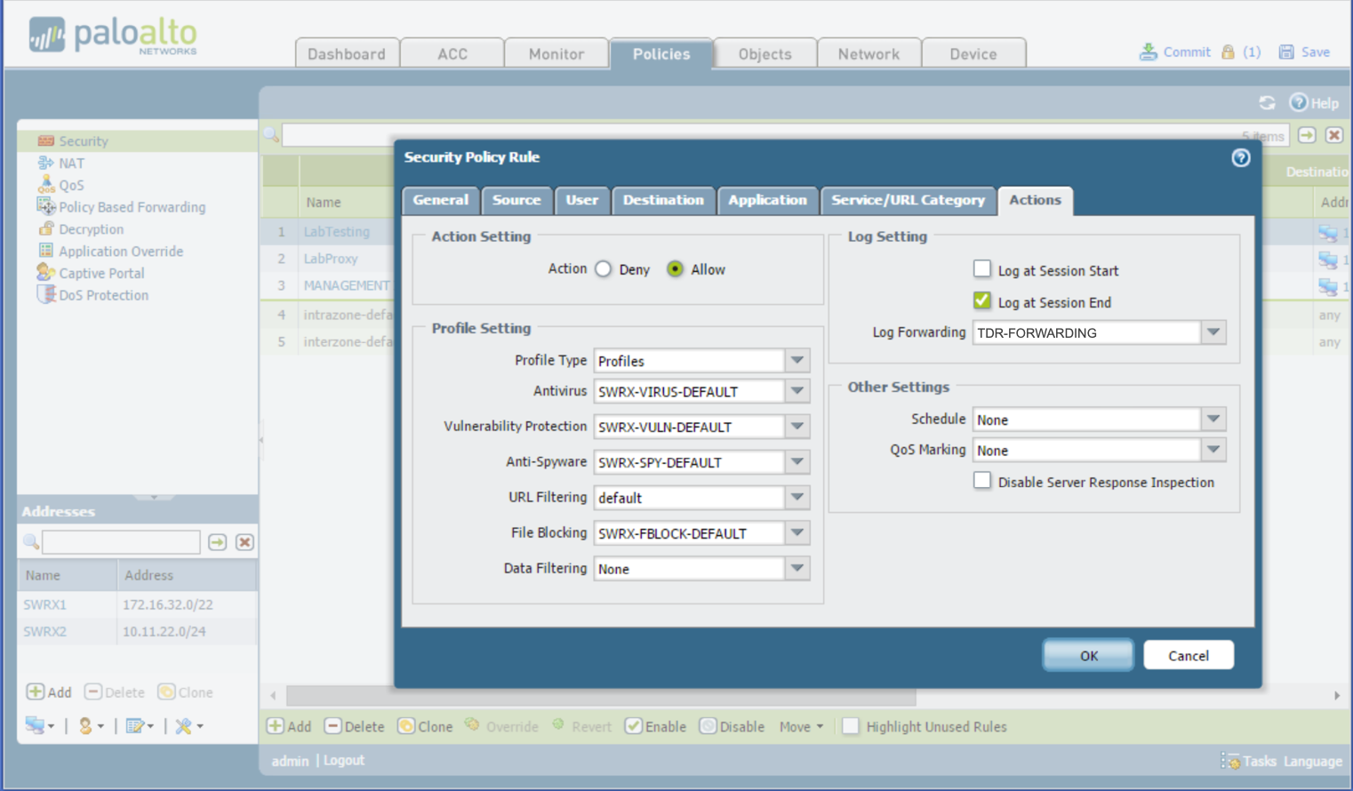Click Clone icon below rules table
1353x791 pixels.
click(x=406, y=726)
